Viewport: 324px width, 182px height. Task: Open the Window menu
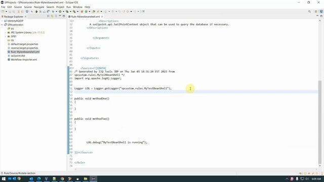pyautogui.click(x=77, y=7)
